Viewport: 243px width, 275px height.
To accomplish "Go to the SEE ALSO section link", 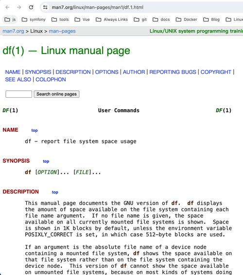I will [x=18, y=80].
